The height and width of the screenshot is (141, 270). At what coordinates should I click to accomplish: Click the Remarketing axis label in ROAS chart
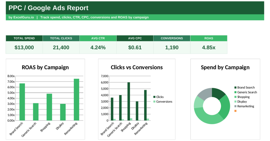point(71,128)
